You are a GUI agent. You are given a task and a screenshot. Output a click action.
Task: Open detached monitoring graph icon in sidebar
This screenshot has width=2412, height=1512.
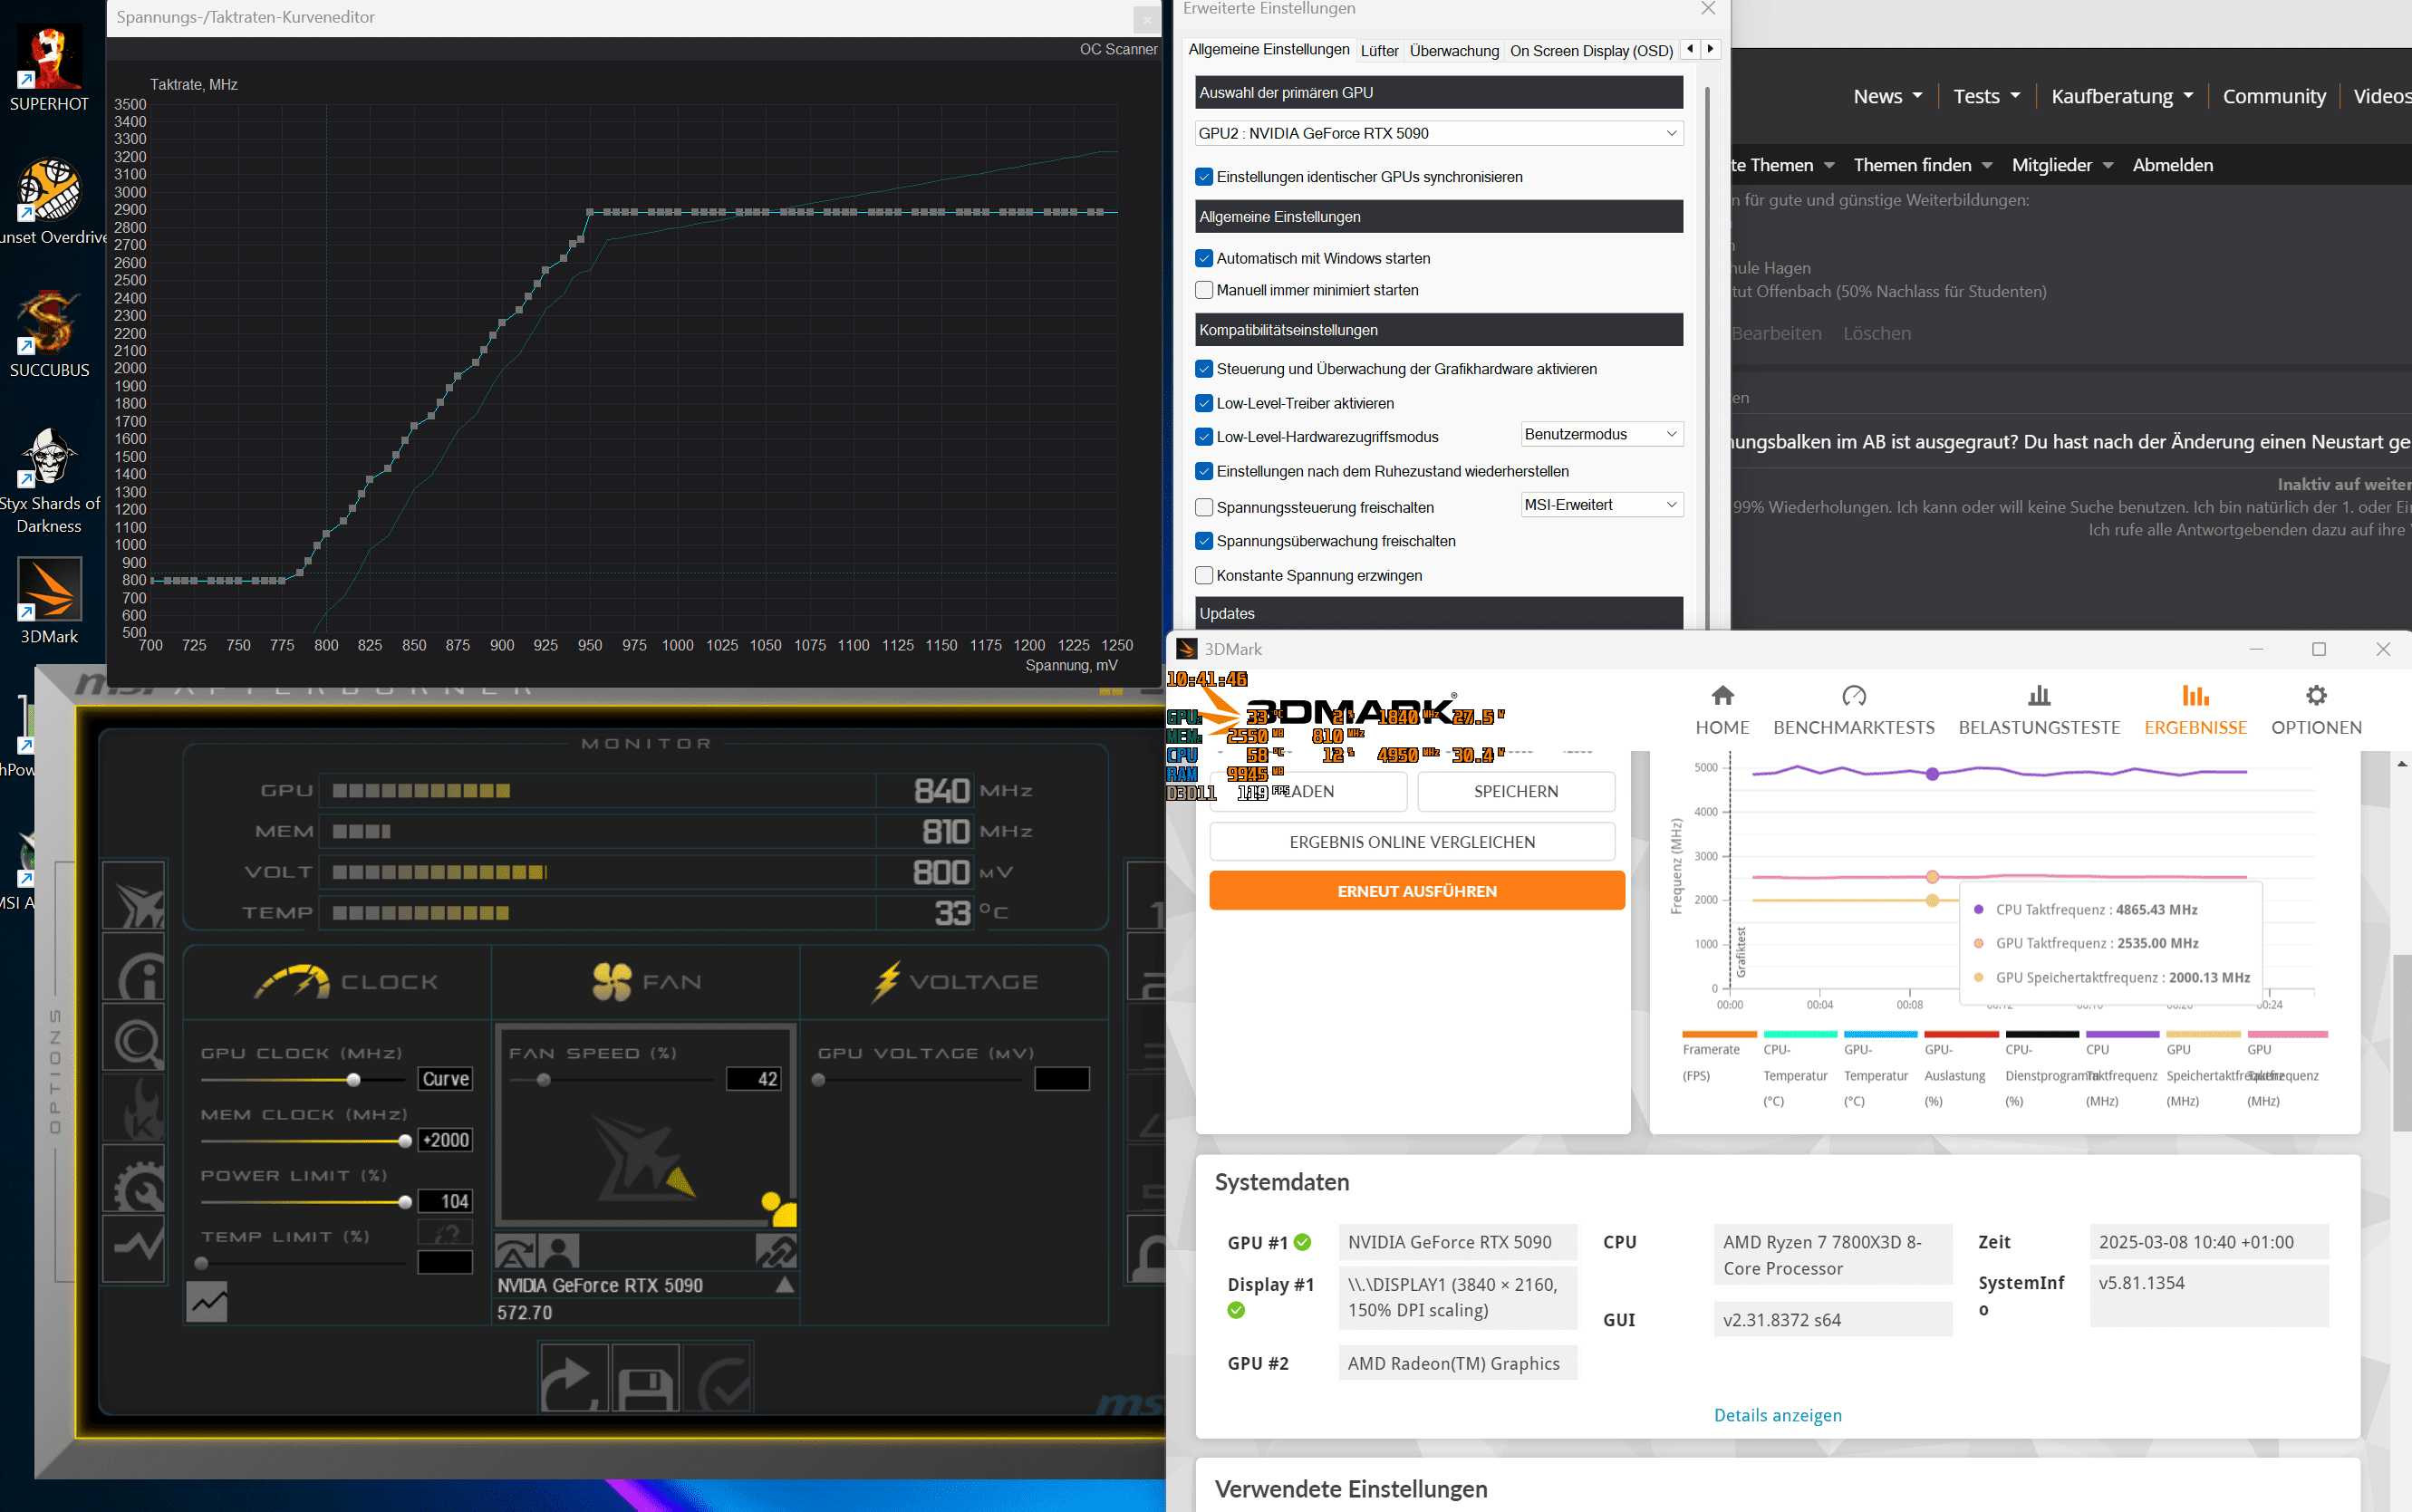pos(135,1248)
